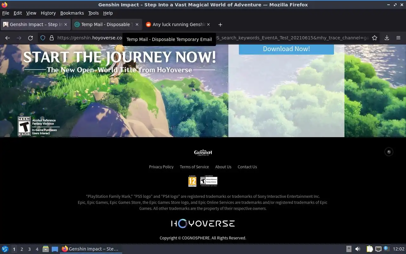Open the Terms of Service link
Image resolution: width=406 pixels, height=254 pixels.
click(x=194, y=167)
